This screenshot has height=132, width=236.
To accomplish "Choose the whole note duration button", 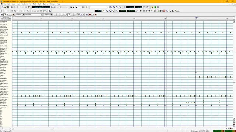I will (x=55, y=15).
